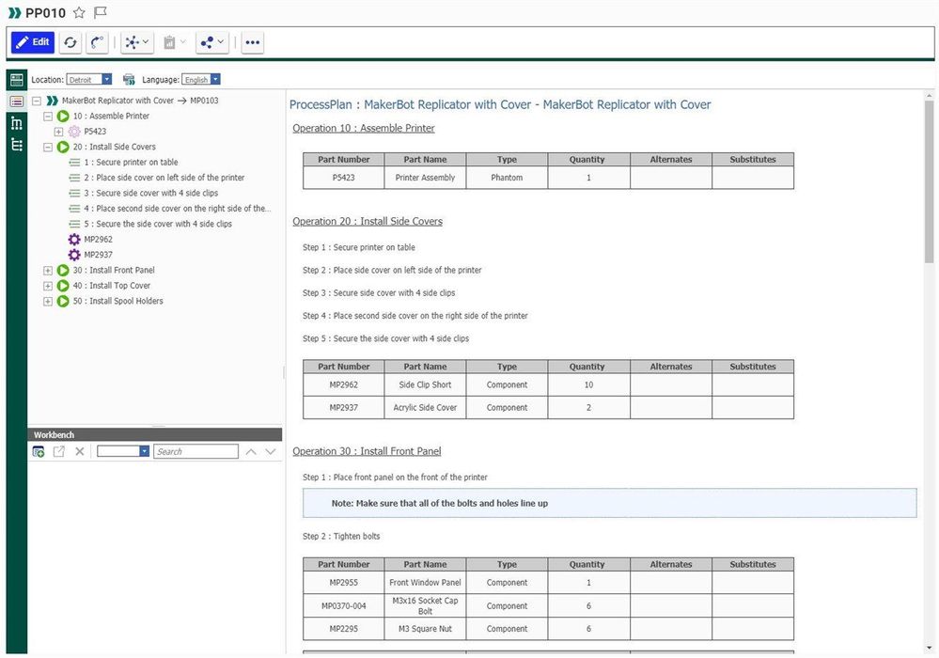939x658 pixels.
Task: Click the green play icon for 30 : Install Front Panel
Action: pos(63,271)
